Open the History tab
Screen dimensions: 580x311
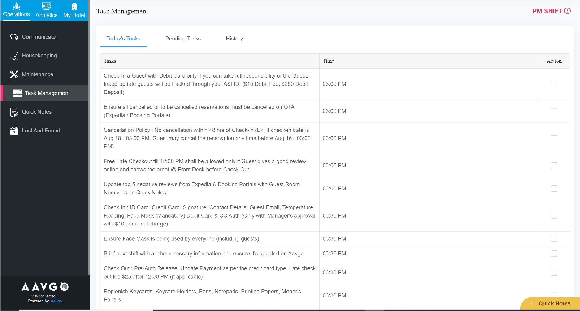pyautogui.click(x=234, y=39)
